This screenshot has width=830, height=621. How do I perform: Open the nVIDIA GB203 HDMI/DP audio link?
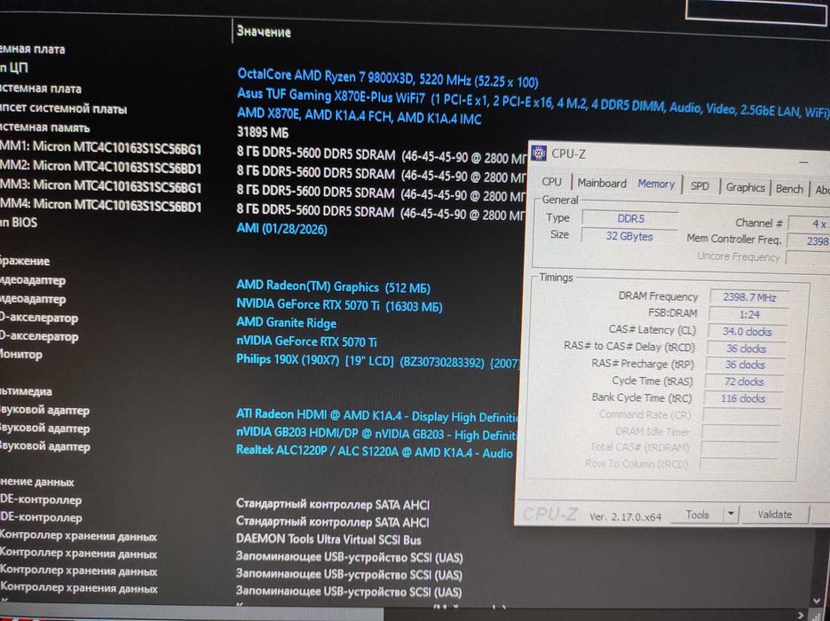click(376, 435)
